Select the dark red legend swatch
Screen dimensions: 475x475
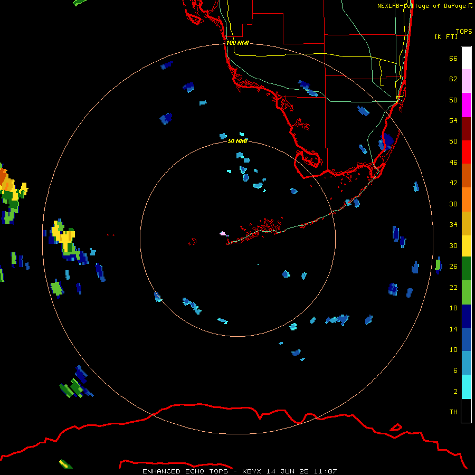(x=466, y=128)
